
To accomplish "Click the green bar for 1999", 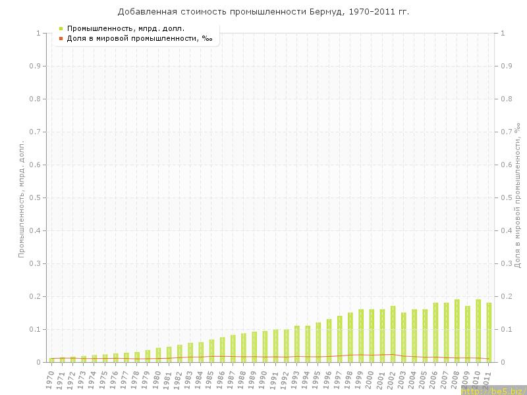I will (361, 336).
